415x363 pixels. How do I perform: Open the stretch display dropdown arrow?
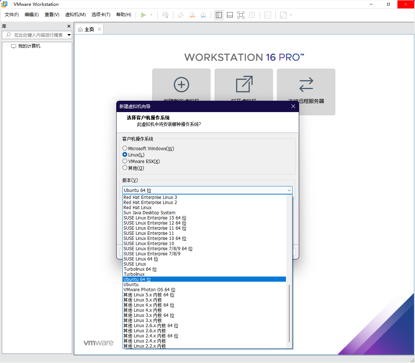tap(291, 15)
